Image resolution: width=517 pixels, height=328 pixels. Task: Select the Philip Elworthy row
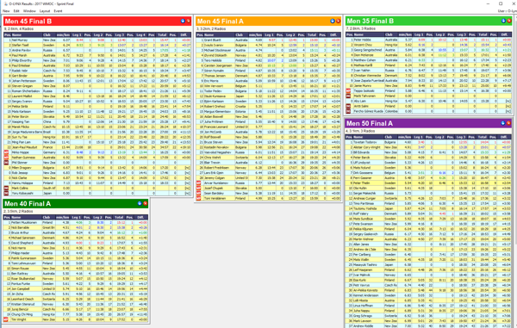[x=97, y=60]
